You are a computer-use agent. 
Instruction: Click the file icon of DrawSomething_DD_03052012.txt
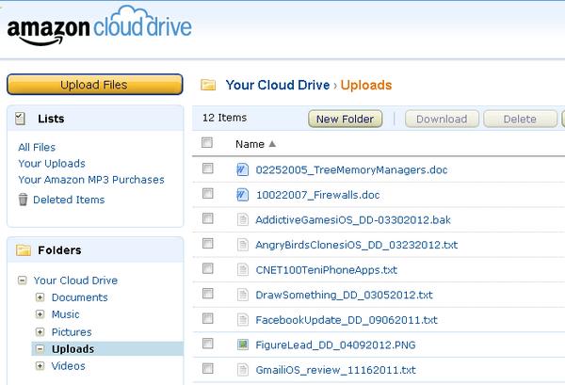click(243, 295)
